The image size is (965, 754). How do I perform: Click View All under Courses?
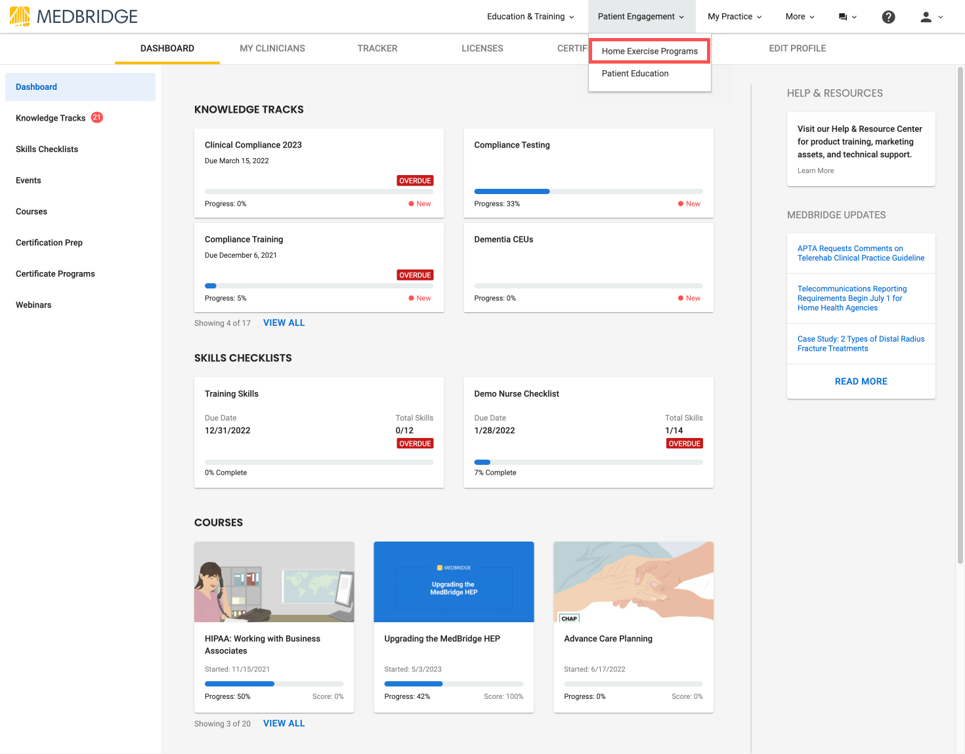[x=284, y=723]
